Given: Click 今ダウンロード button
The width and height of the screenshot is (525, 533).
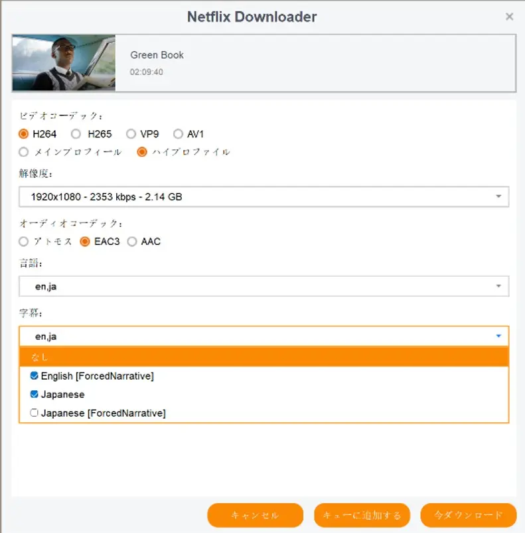Looking at the screenshot, I should [469, 515].
